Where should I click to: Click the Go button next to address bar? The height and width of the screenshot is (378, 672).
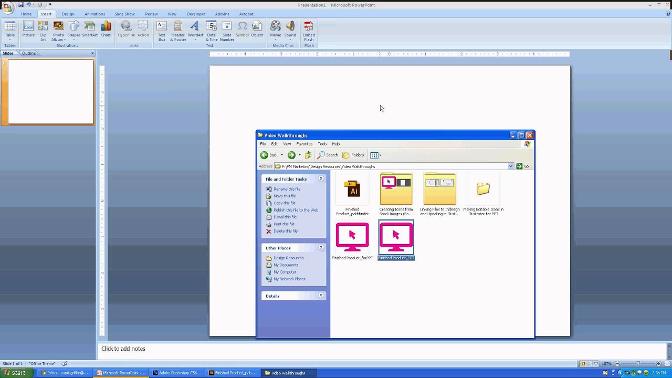tap(522, 166)
